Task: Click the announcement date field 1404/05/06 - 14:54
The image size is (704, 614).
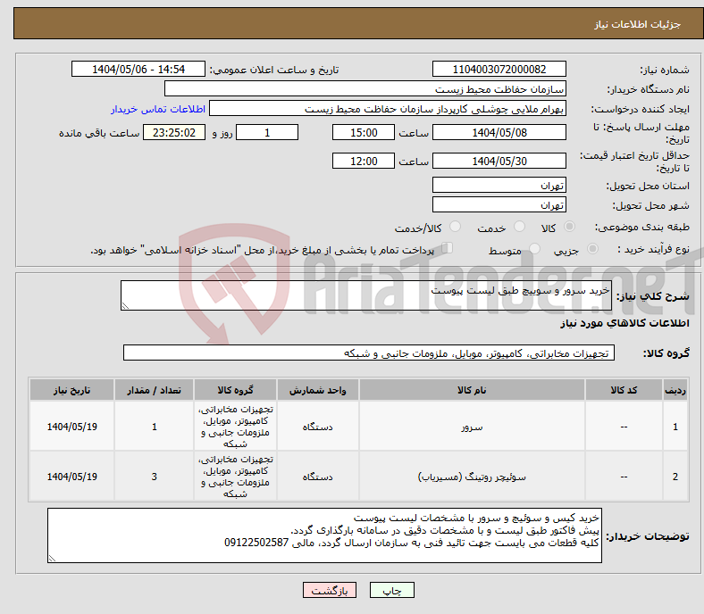Action: tap(138, 69)
